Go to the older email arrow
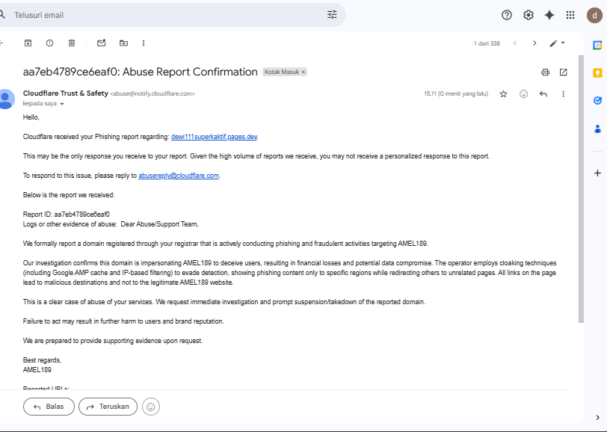Image resolution: width=607 pixels, height=432 pixels. point(534,43)
